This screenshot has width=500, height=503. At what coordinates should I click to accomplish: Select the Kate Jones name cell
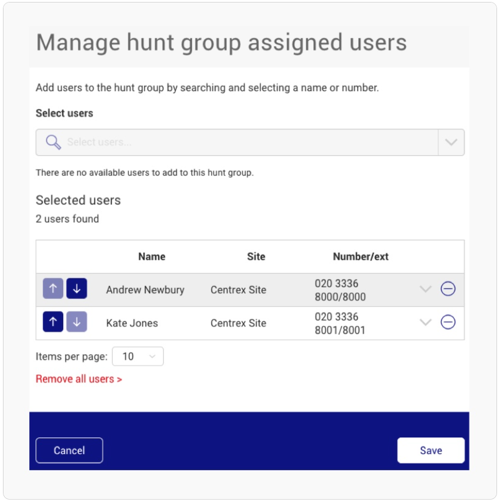[132, 323]
